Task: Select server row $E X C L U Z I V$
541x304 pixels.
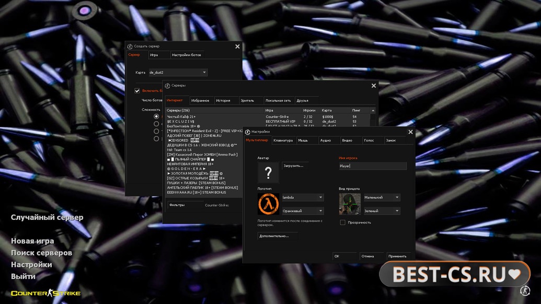Action: tap(268, 121)
